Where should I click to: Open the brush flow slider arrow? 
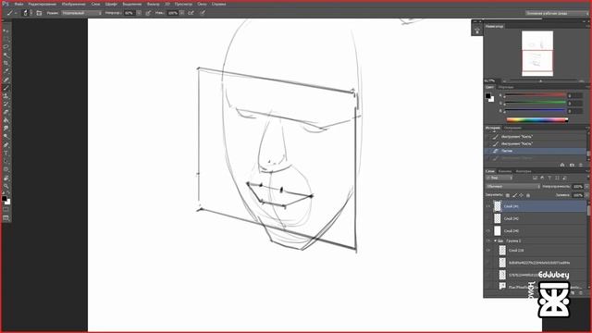coord(181,13)
